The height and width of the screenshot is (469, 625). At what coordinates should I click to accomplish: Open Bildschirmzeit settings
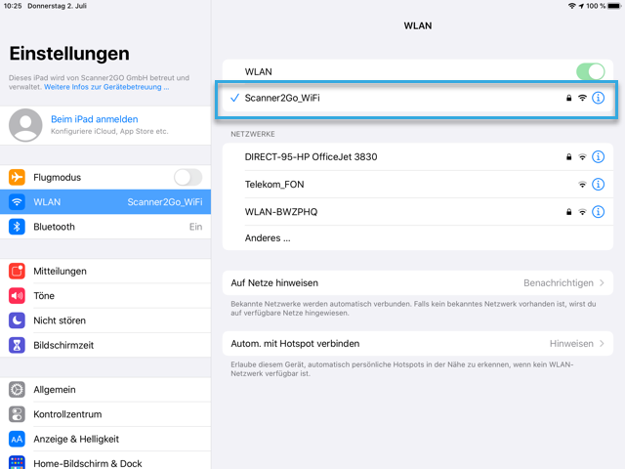click(105, 345)
